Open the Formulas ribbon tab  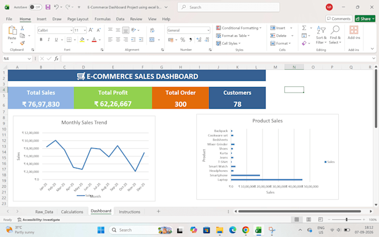pyautogui.click(x=103, y=19)
